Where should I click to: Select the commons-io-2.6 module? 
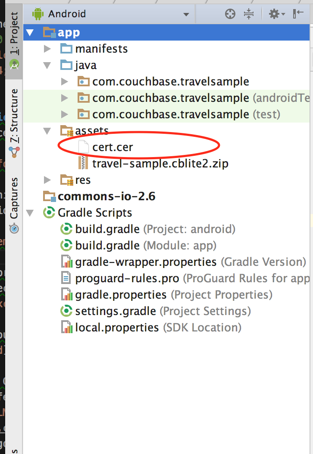(106, 196)
